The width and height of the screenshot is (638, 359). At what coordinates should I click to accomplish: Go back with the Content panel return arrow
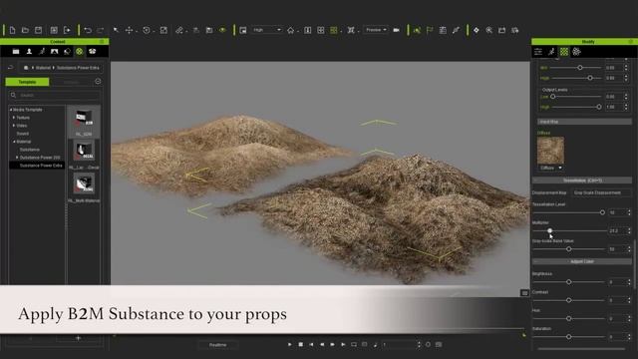point(11,68)
